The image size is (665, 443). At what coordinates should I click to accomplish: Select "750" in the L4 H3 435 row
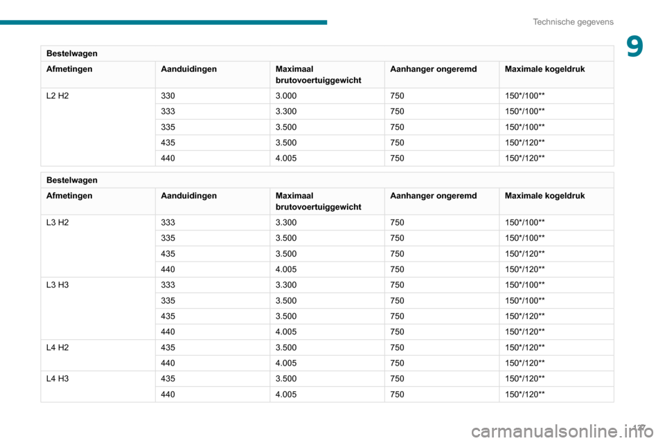click(397, 379)
